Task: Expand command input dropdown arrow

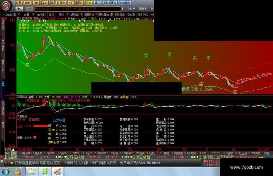Action: (123, 9)
